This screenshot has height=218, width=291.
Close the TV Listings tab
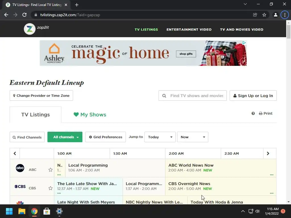tap(66, 5)
